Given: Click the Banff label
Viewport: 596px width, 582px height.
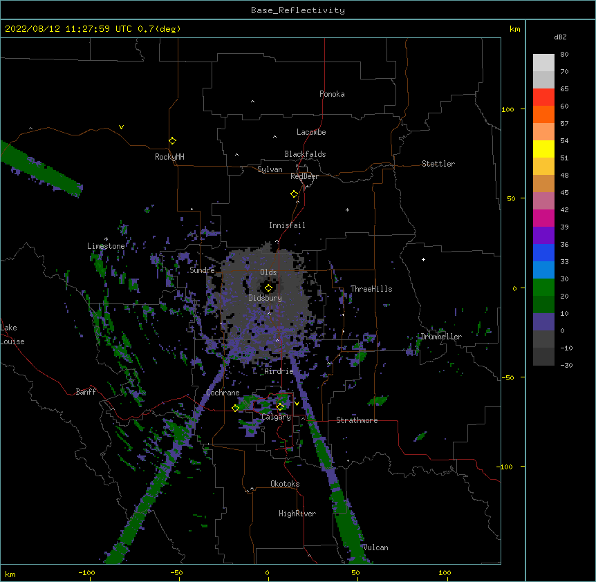Looking at the screenshot, I should [x=86, y=392].
